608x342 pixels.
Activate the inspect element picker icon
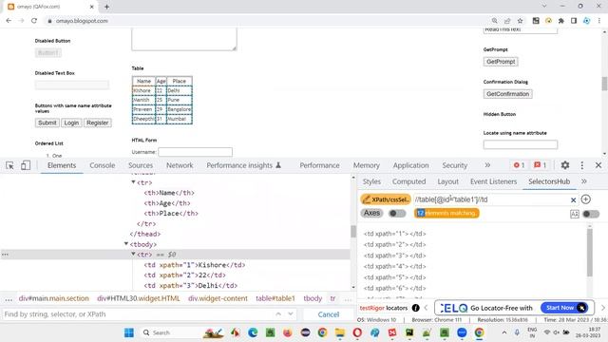9,165
